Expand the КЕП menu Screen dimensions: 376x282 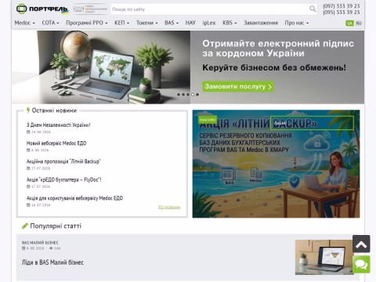tap(121, 23)
